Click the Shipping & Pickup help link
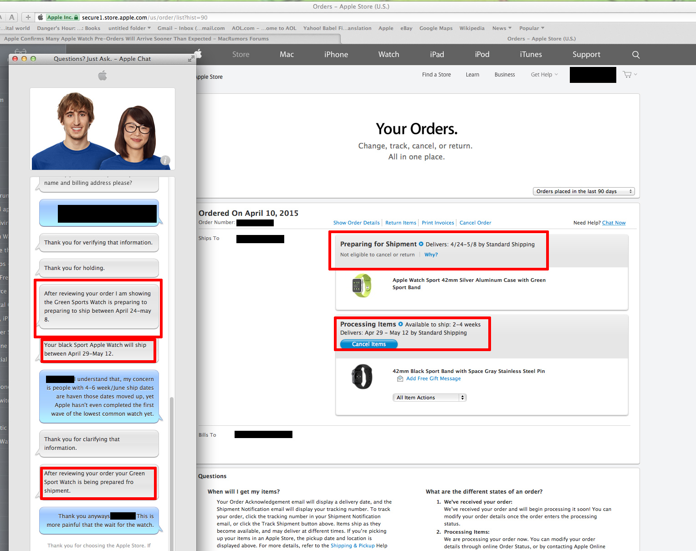 [x=352, y=546]
